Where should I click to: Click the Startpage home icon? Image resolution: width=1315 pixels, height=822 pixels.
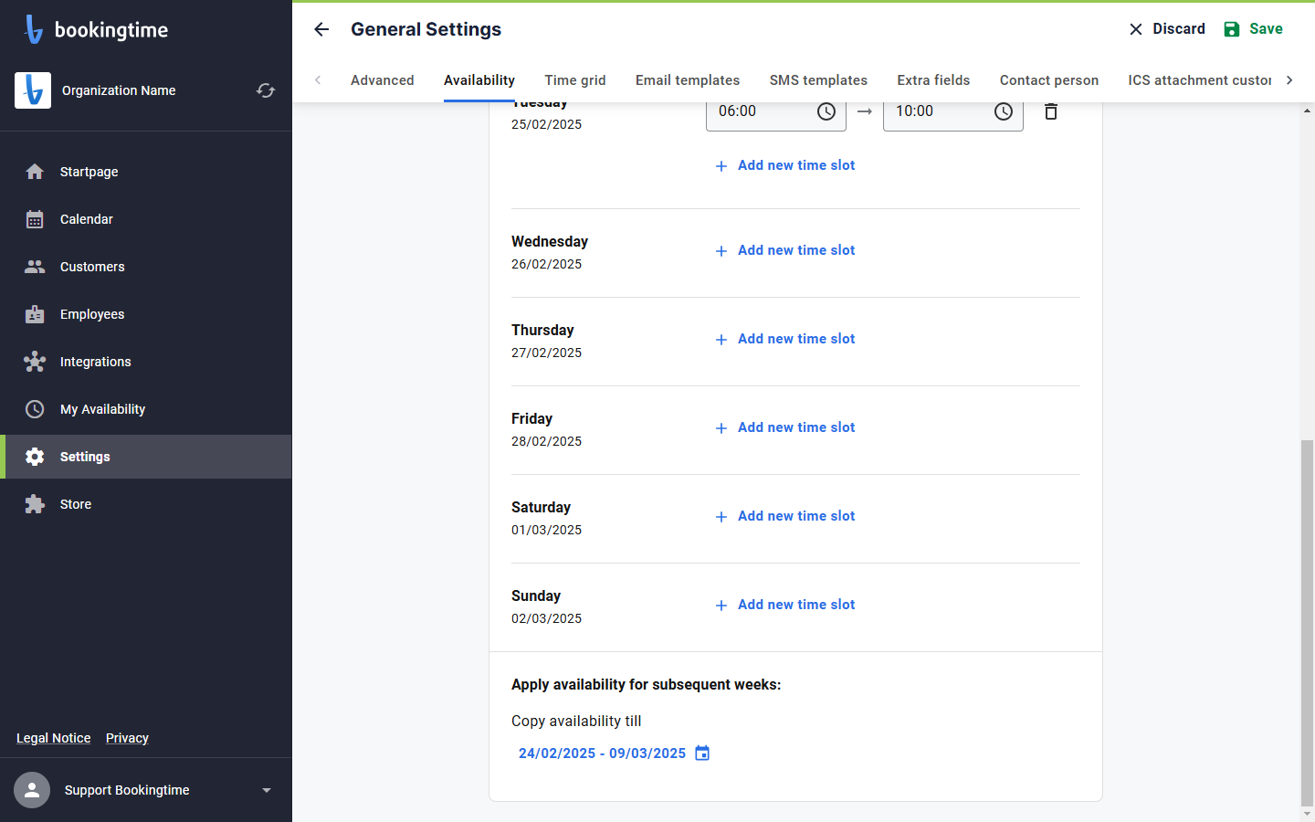tap(35, 172)
